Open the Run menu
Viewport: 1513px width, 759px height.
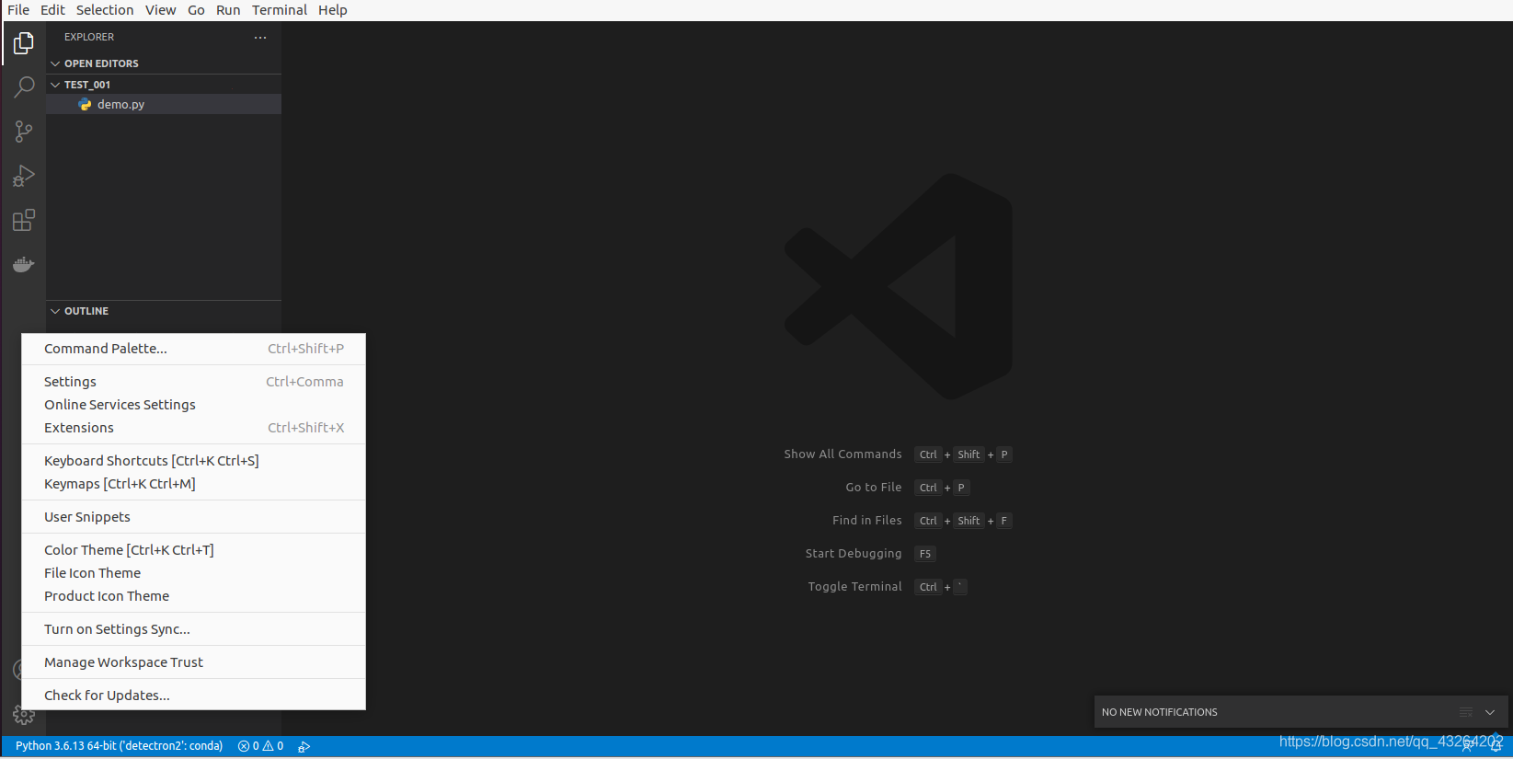point(228,10)
